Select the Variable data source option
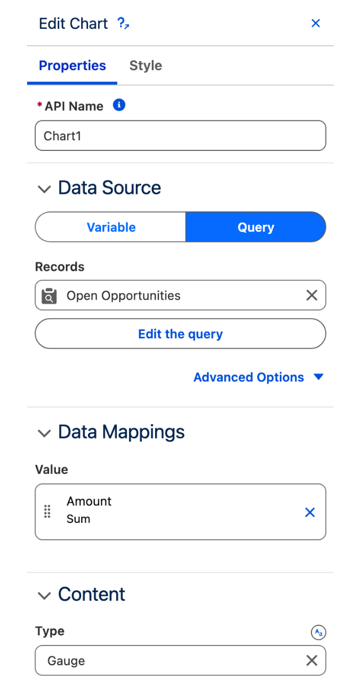 pyautogui.click(x=111, y=227)
